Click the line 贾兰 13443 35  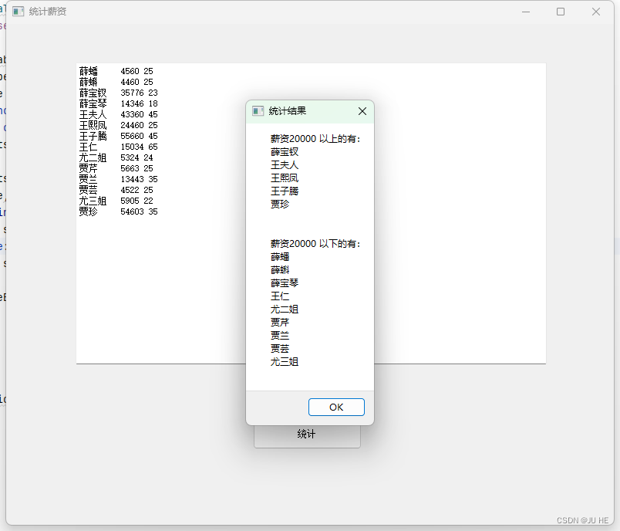pos(118,179)
